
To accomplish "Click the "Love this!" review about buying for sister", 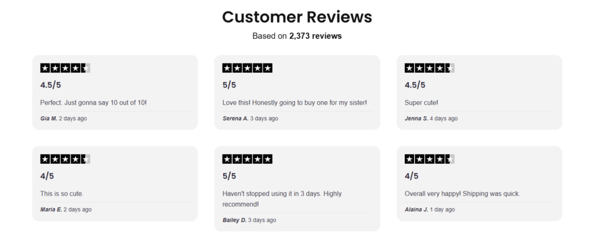I will (x=294, y=103).
